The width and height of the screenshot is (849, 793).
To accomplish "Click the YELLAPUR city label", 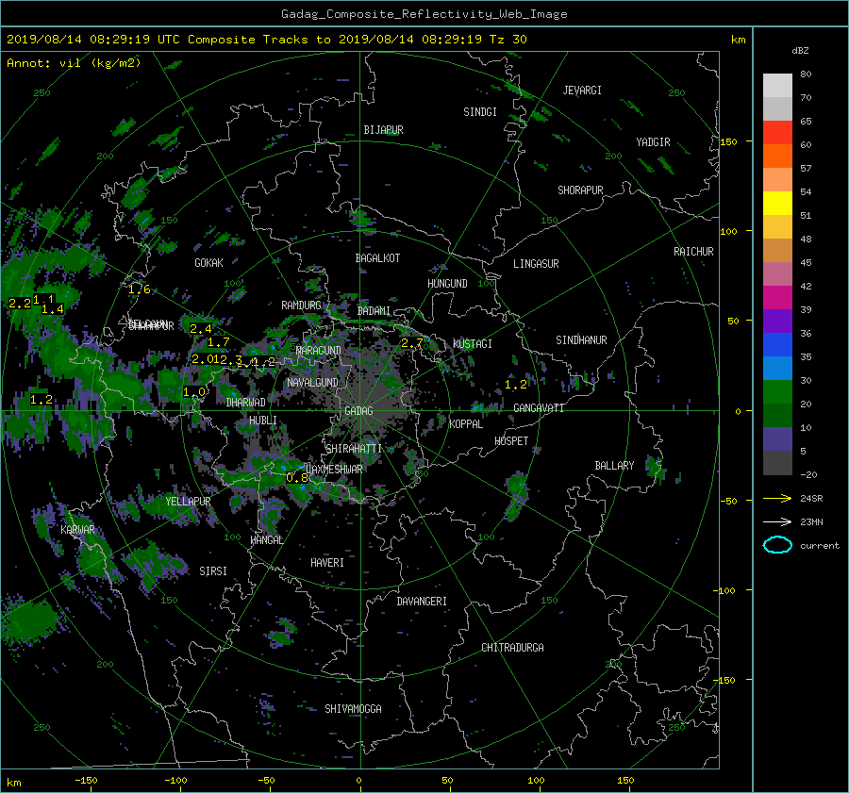I will (x=188, y=502).
